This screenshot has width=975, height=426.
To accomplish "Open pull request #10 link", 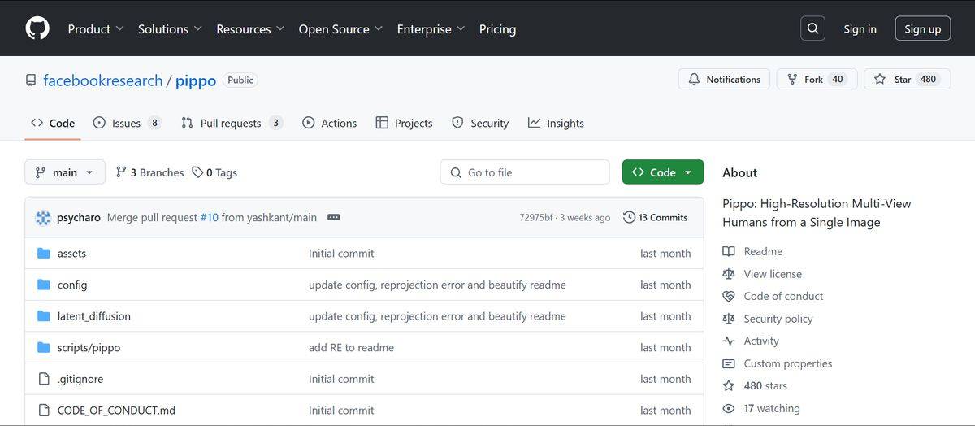I will (x=209, y=218).
